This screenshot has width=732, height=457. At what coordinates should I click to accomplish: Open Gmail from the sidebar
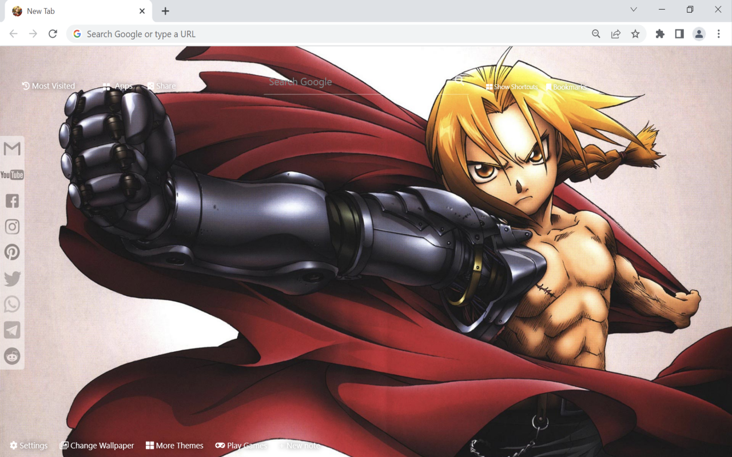12,149
